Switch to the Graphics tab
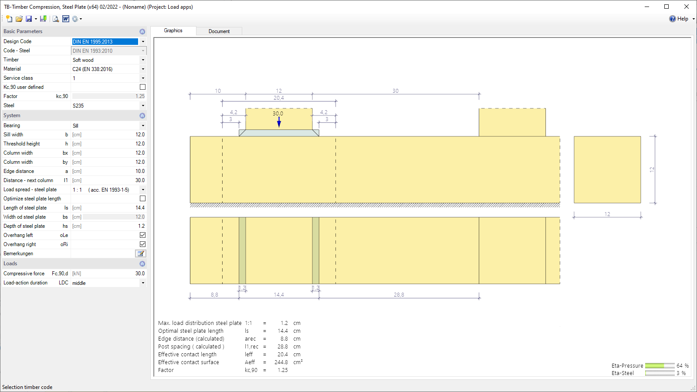 click(173, 30)
